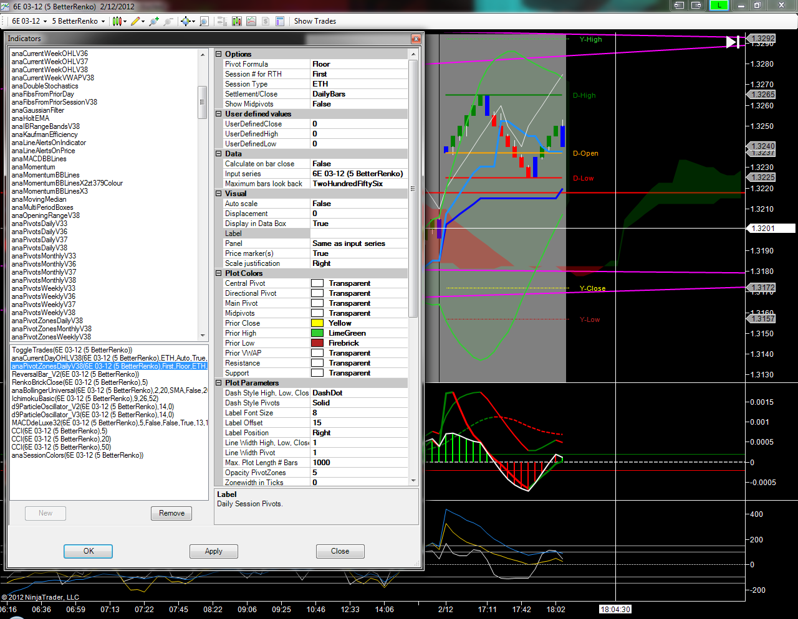The height and width of the screenshot is (619, 798).
Task: Select anaCurrentDayOHLV38 applied indicator entry
Action: [109, 358]
